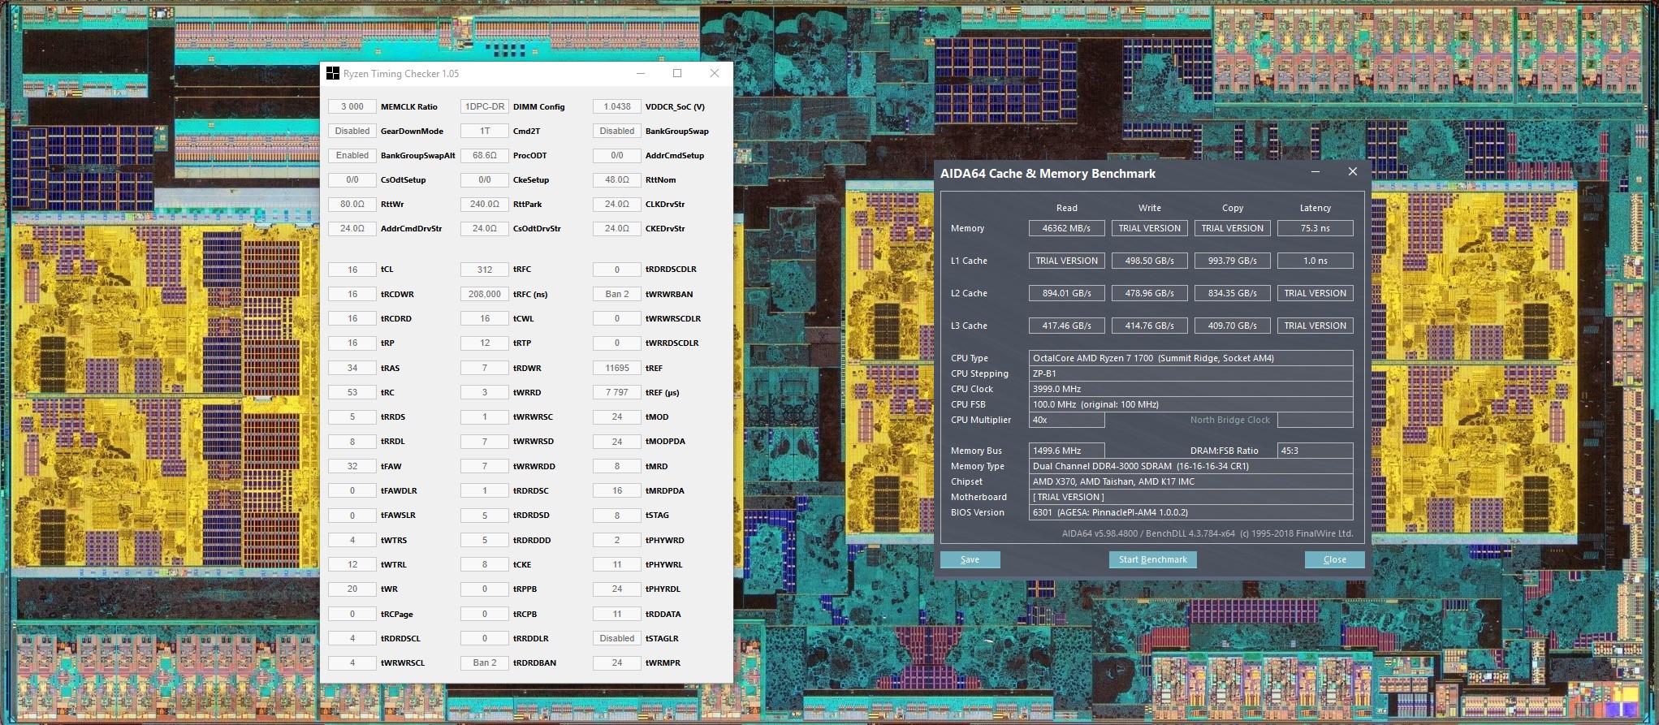Click the tSTAGLR Disabled field
The width and height of the screenshot is (1659, 725).
click(x=617, y=638)
